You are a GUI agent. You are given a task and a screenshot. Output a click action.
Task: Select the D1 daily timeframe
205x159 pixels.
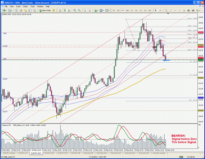tap(141, 10)
